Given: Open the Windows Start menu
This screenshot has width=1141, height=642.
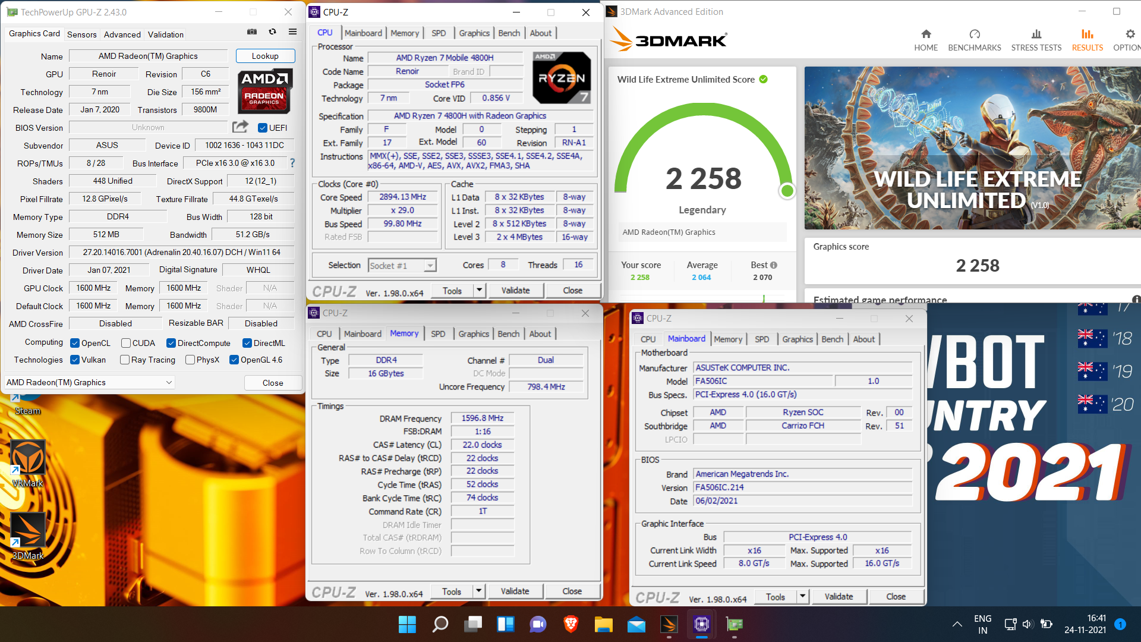Looking at the screenshot, I should point(407,624).
